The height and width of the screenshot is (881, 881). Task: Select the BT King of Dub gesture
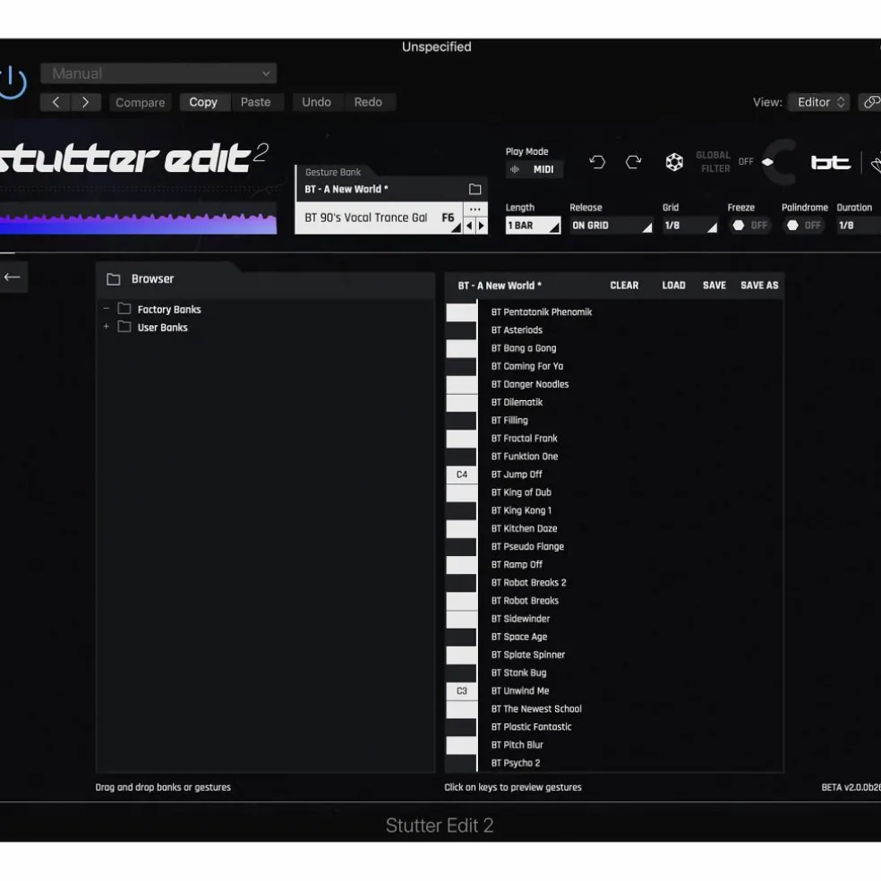(x=521, y=492)
